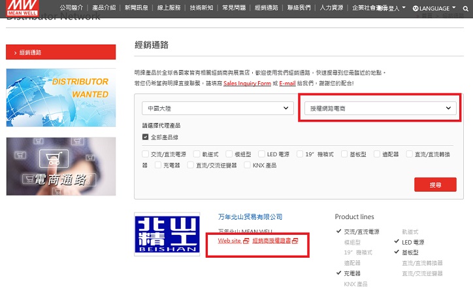Open the 電商通路 e-commerce banner
This screenshot has height=293, width=473.
coord(61,166)
